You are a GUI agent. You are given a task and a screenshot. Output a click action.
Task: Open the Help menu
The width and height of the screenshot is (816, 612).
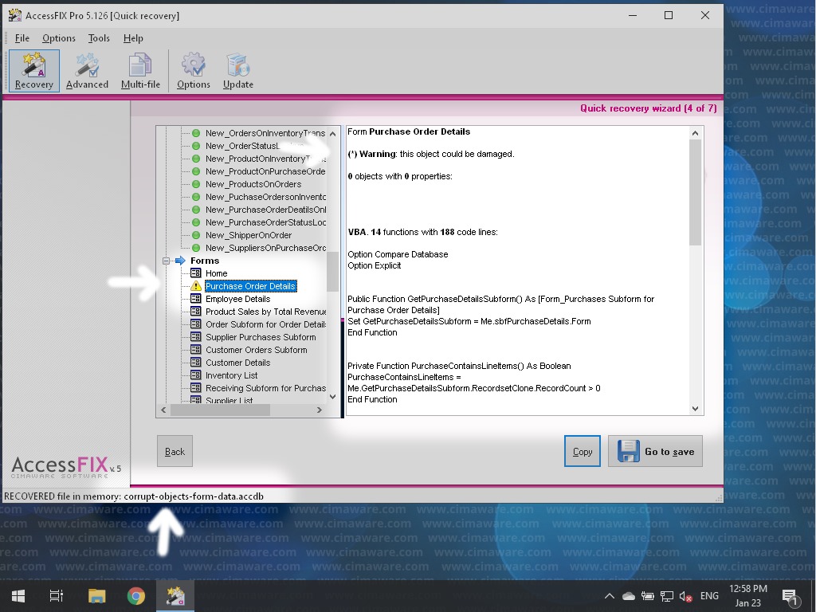click(x=133, y=38)
